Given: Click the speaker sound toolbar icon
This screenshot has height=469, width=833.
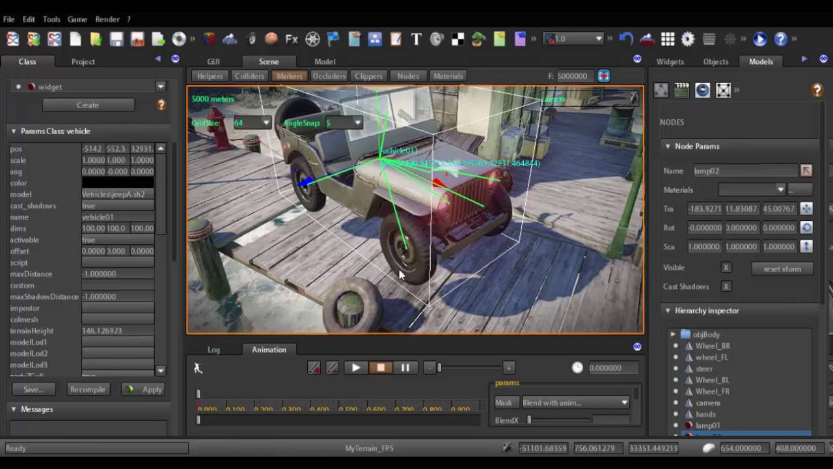Looking at the screenshot, I should click(x=437, y=39).
